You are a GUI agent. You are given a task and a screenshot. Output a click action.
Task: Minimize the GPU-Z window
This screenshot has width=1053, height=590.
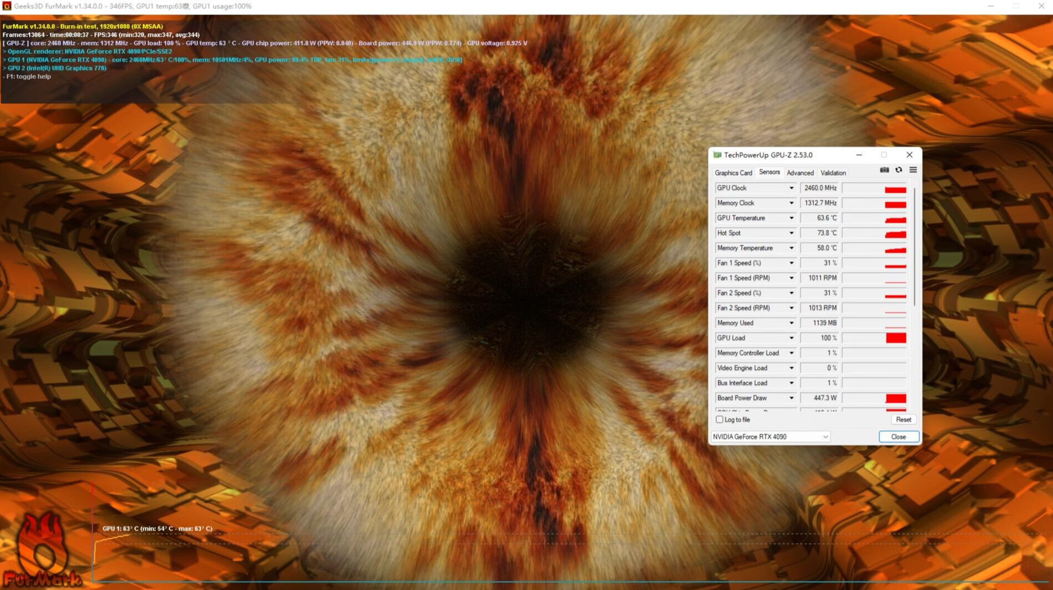tap(859, 155)
